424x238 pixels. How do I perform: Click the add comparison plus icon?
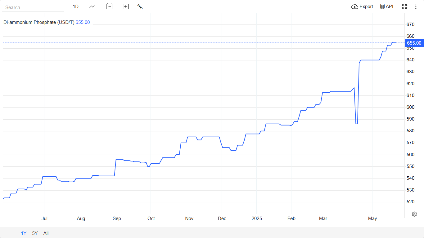[126, 7]
